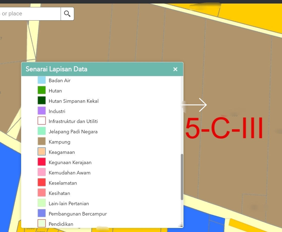Screen dimensions: 282x232
Task: Click inside the place search field
Action: [x=30, y=14]
